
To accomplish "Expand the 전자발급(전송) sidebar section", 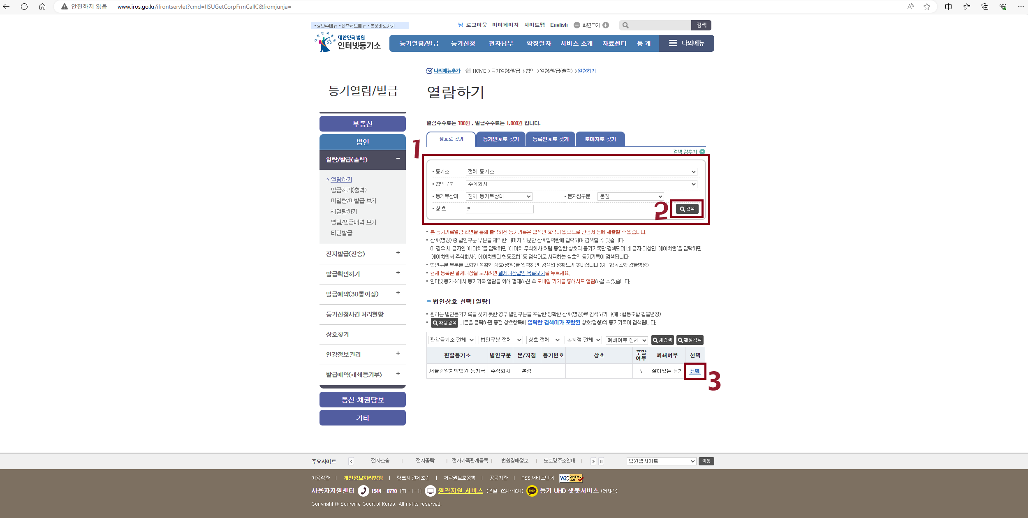I will pyautogui.click(x=398, y=253).
